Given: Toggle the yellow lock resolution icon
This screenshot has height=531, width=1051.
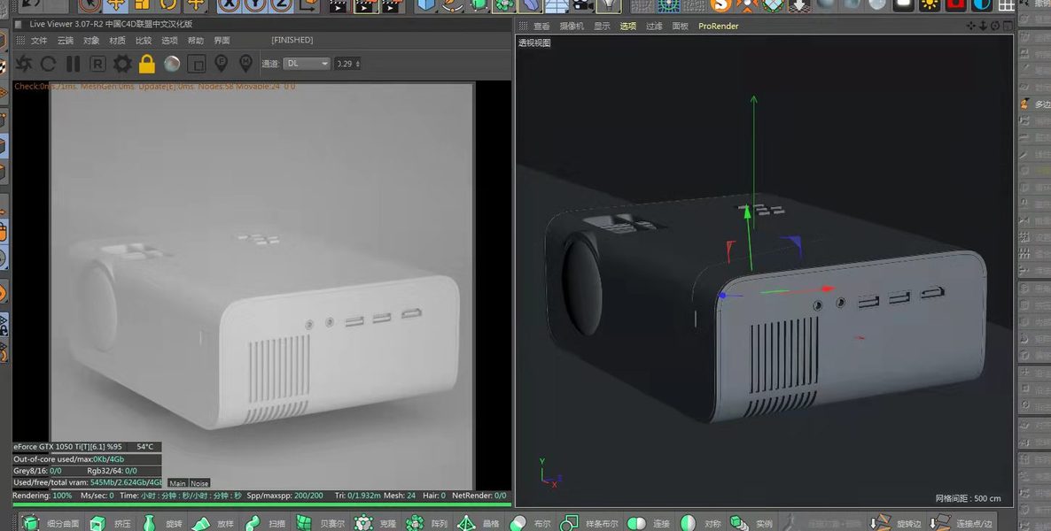Looking at the screenshot, I should click(x=147, y=64).
